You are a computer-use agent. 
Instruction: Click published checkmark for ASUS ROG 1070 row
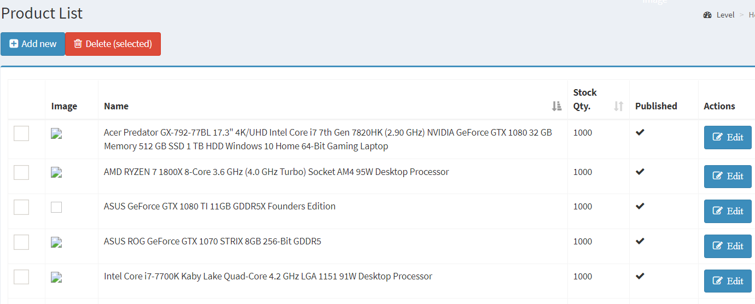(640, 241)
